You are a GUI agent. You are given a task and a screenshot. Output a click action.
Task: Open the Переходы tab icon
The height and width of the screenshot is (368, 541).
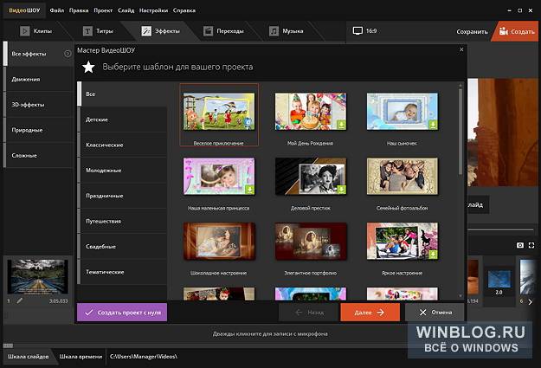[x=208, y=31]
